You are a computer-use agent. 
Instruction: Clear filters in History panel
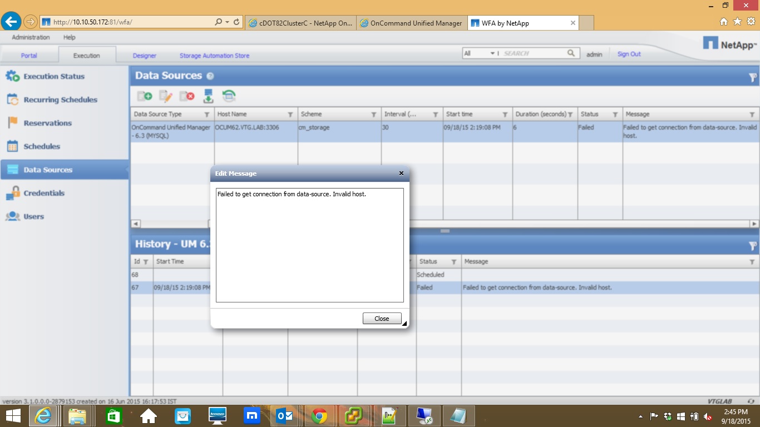(x=752, y=245)
